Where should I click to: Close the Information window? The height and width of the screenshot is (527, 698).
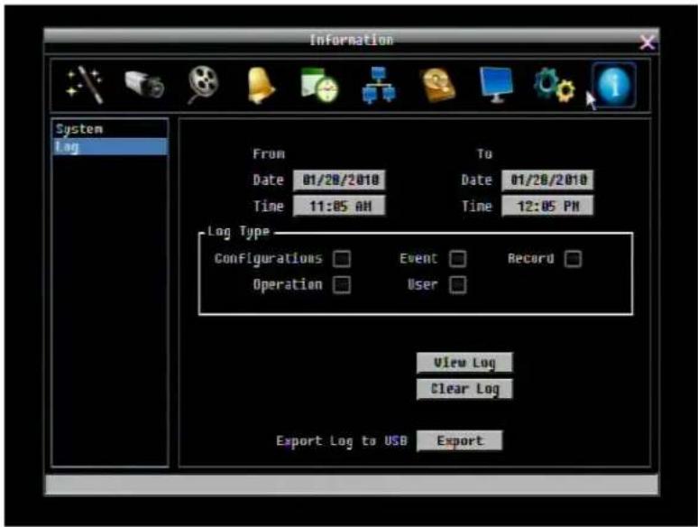[x=647, y=42]
